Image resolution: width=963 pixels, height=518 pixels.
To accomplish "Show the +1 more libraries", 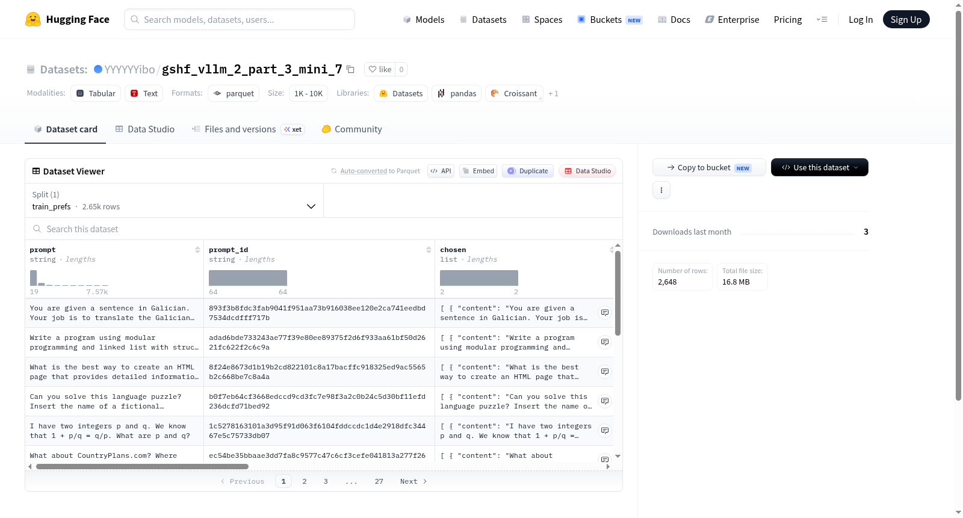I will pyautogui.click(x=553, y=94).
